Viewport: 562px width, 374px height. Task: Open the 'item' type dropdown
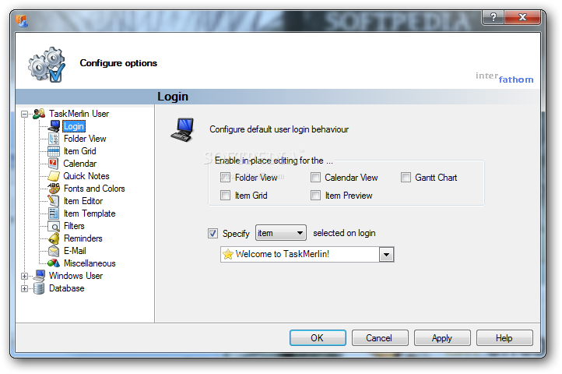click(281, 233)
